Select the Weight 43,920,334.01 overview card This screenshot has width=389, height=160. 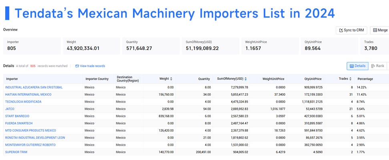pyautogui.click(x=92, y=46)
